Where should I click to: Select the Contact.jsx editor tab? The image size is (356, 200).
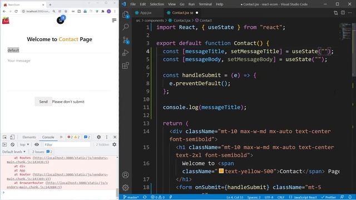coord(183,13)
